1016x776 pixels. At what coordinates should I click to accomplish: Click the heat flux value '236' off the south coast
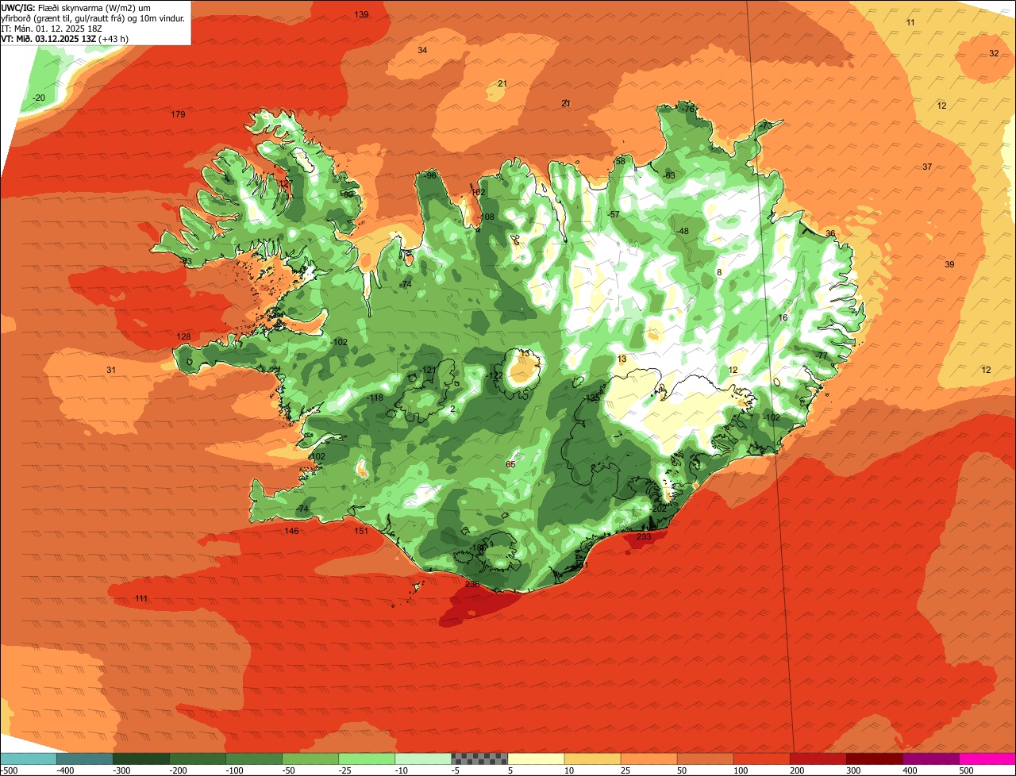472,585
